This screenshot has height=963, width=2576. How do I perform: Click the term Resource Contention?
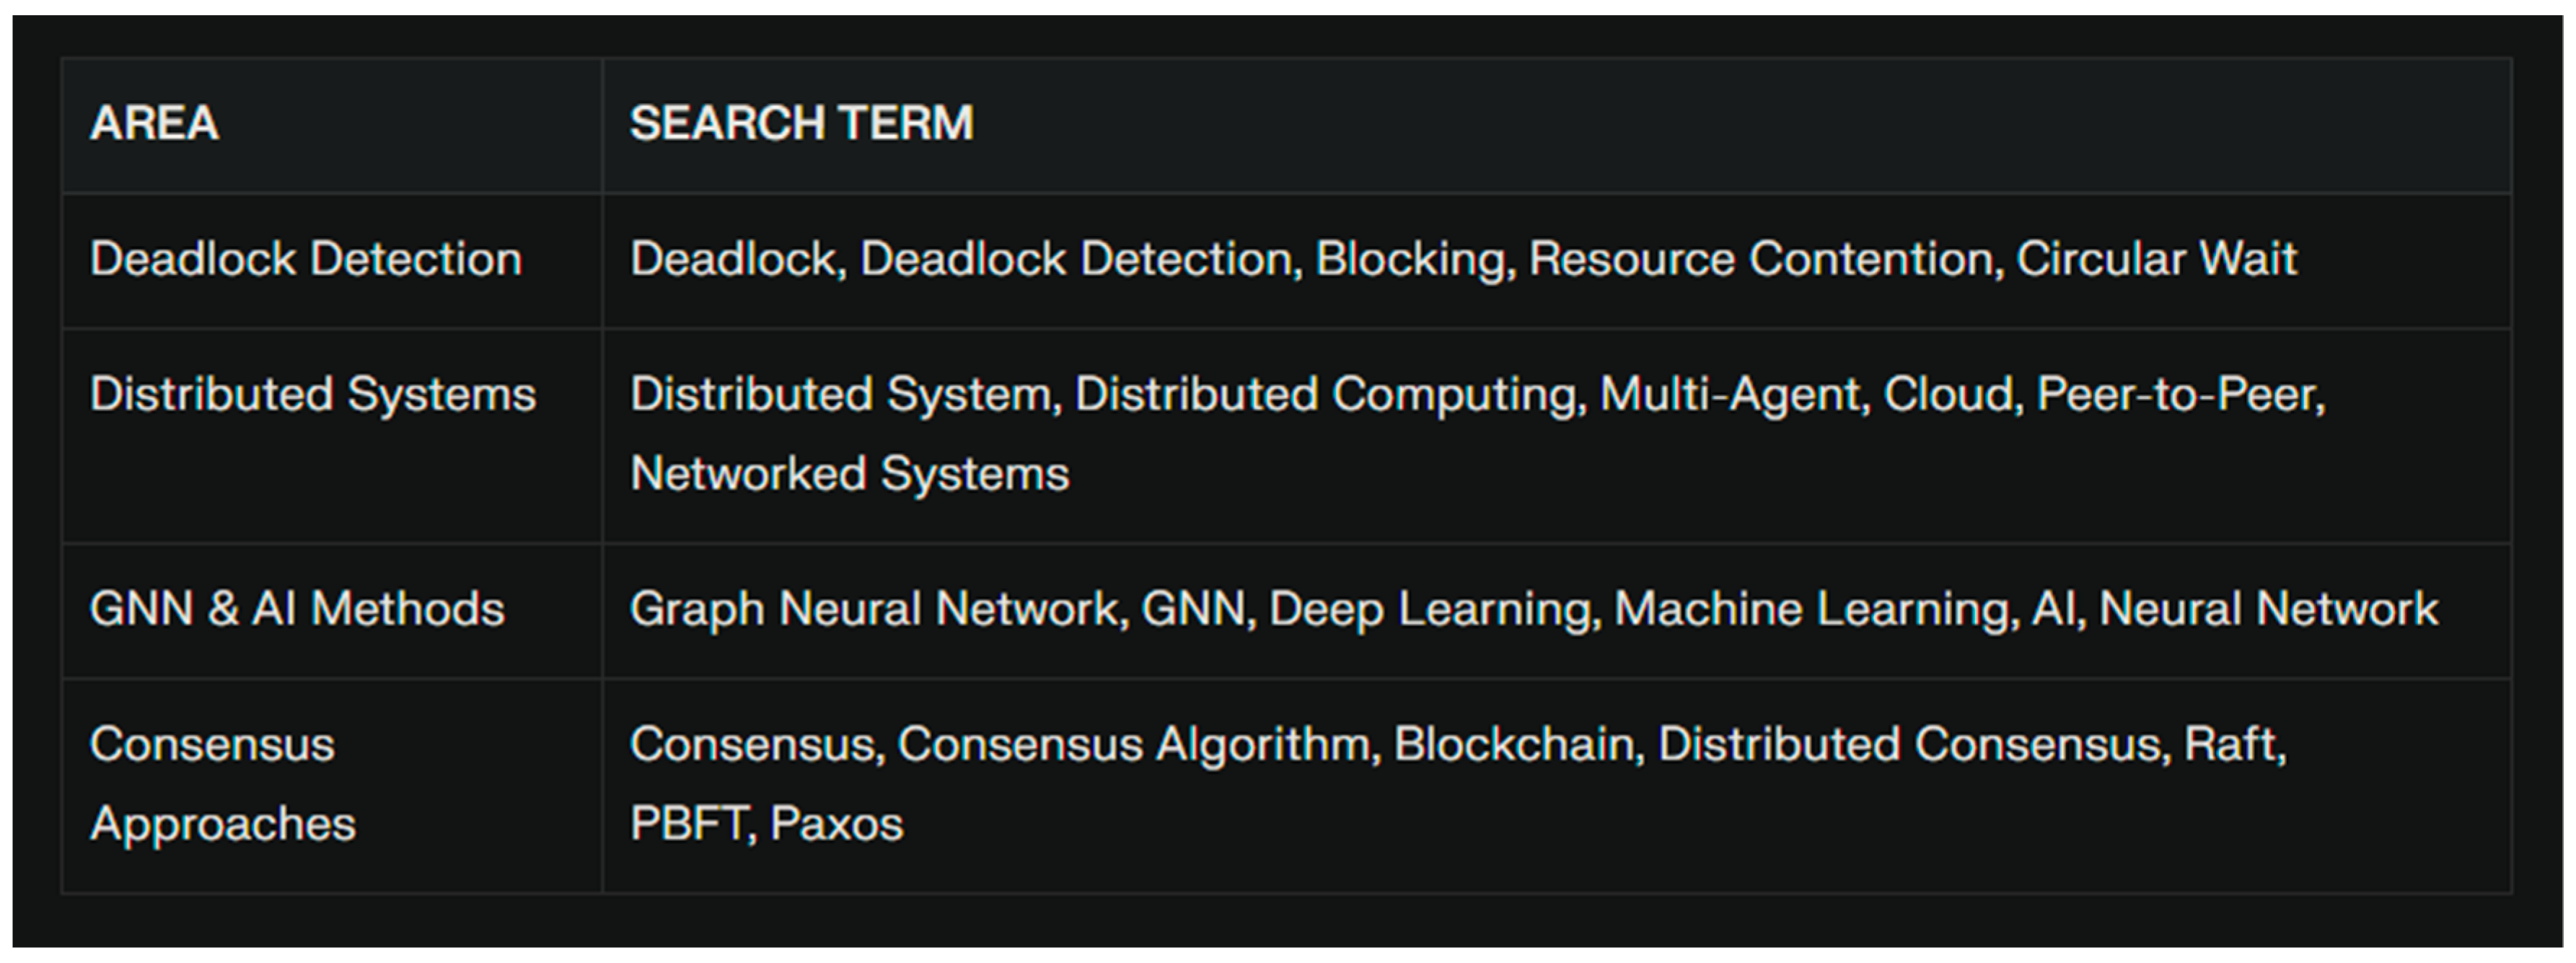[x=1764, y=259]
